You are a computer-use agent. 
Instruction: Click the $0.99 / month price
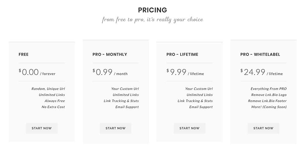tap(110, 72)
